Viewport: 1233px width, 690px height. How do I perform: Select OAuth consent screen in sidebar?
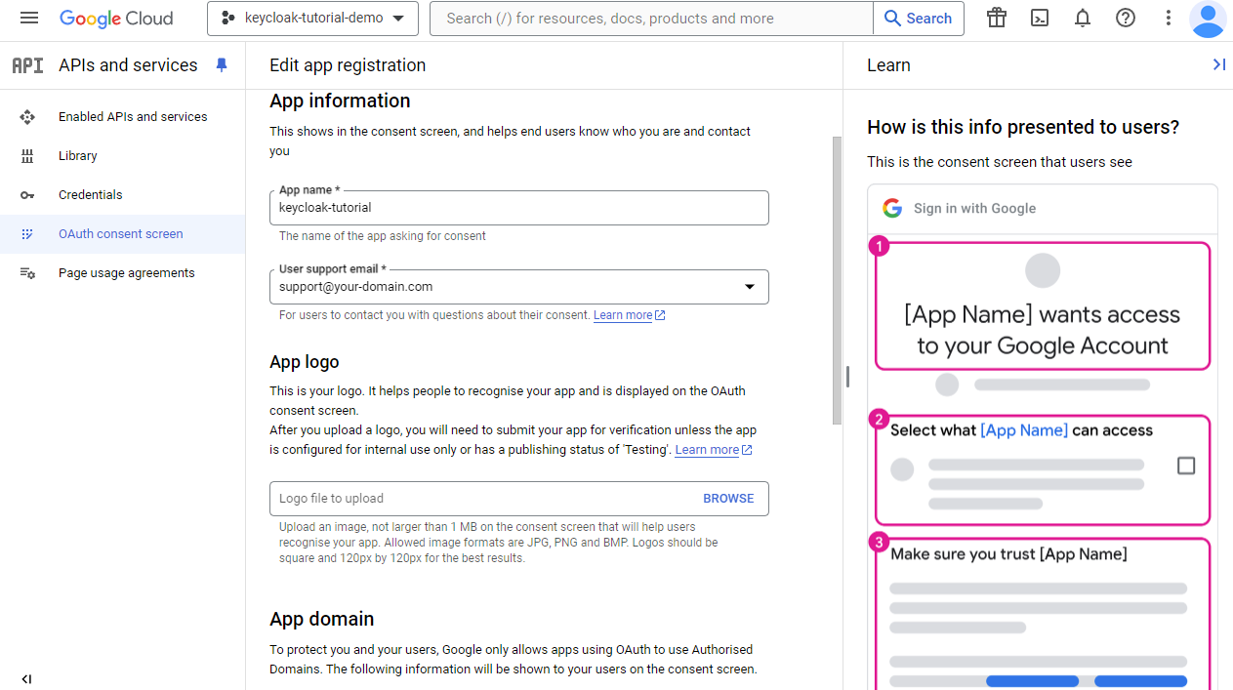tap(122, 234)
